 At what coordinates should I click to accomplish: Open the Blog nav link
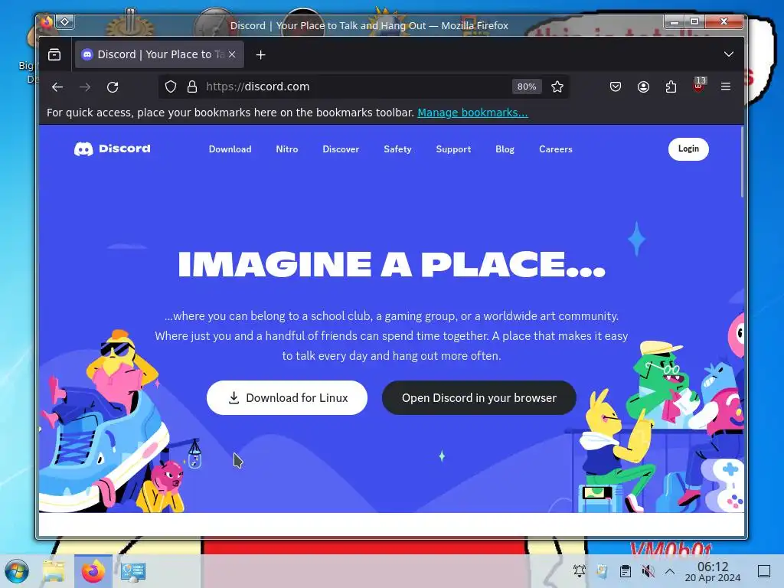tap(505, 149)
